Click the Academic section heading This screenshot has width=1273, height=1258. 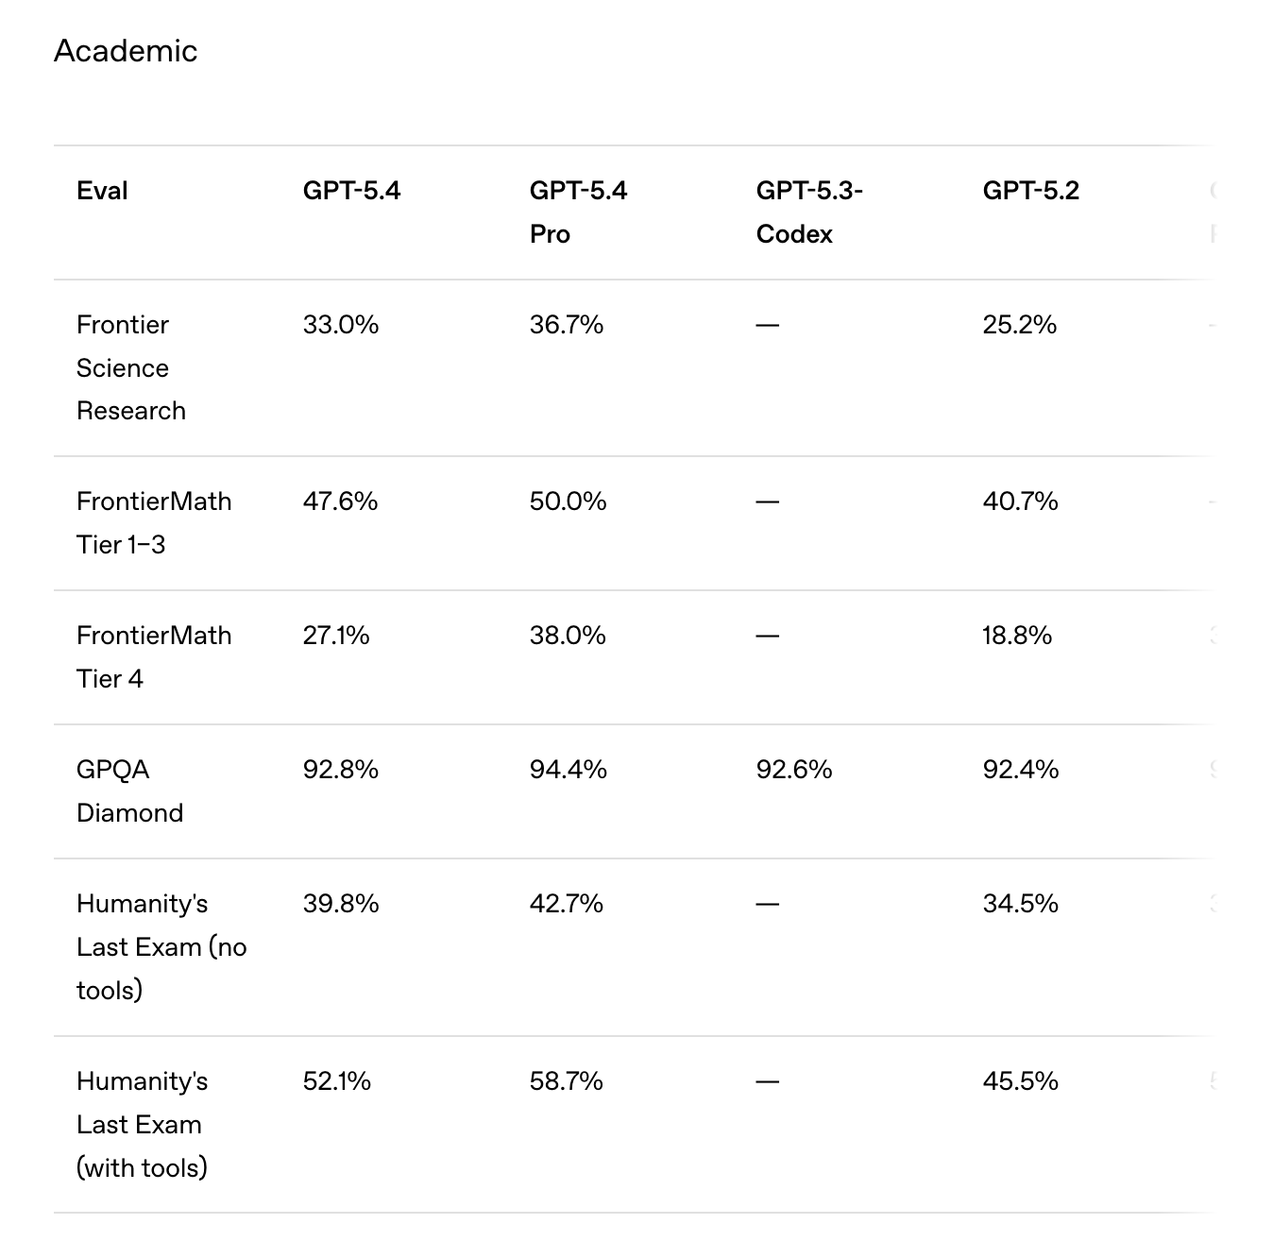(126, 51)
